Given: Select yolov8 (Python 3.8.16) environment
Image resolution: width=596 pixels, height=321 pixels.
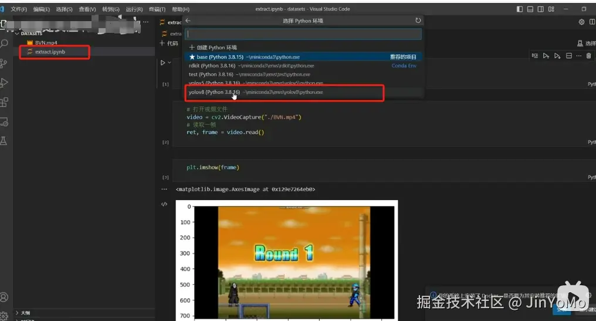Looking at the screenshot, I should tap(303, 92).
